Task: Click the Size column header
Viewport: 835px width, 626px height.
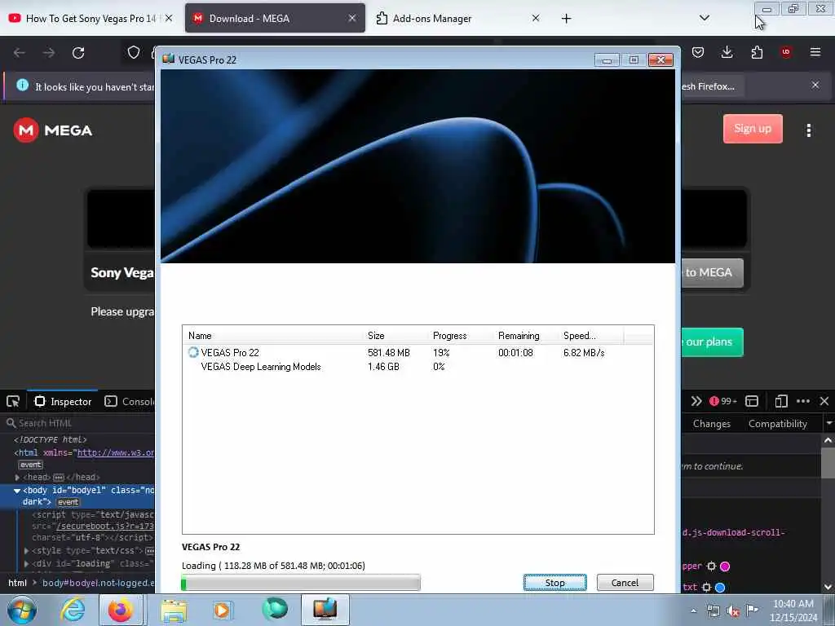Action: 395,335
